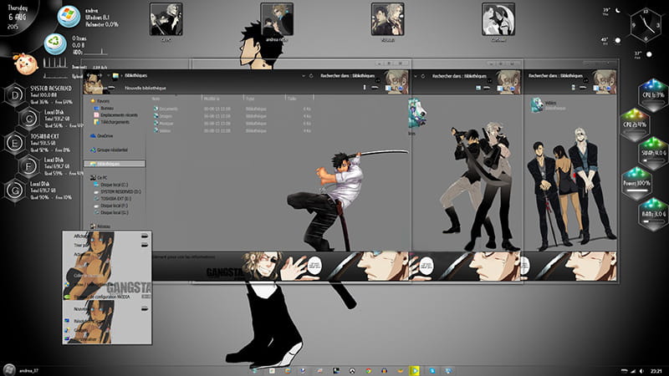The width and height of the screenshot is (669, 376).
Task: Click the Start orb on the taskbar
Action: point(9,370)
